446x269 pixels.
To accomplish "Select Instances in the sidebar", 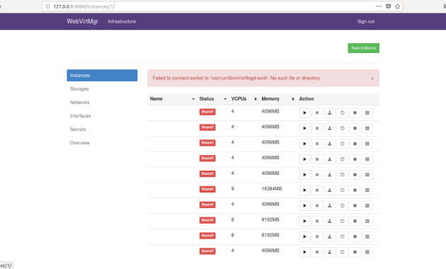I will pyautogui.click(x=102, y=75).
